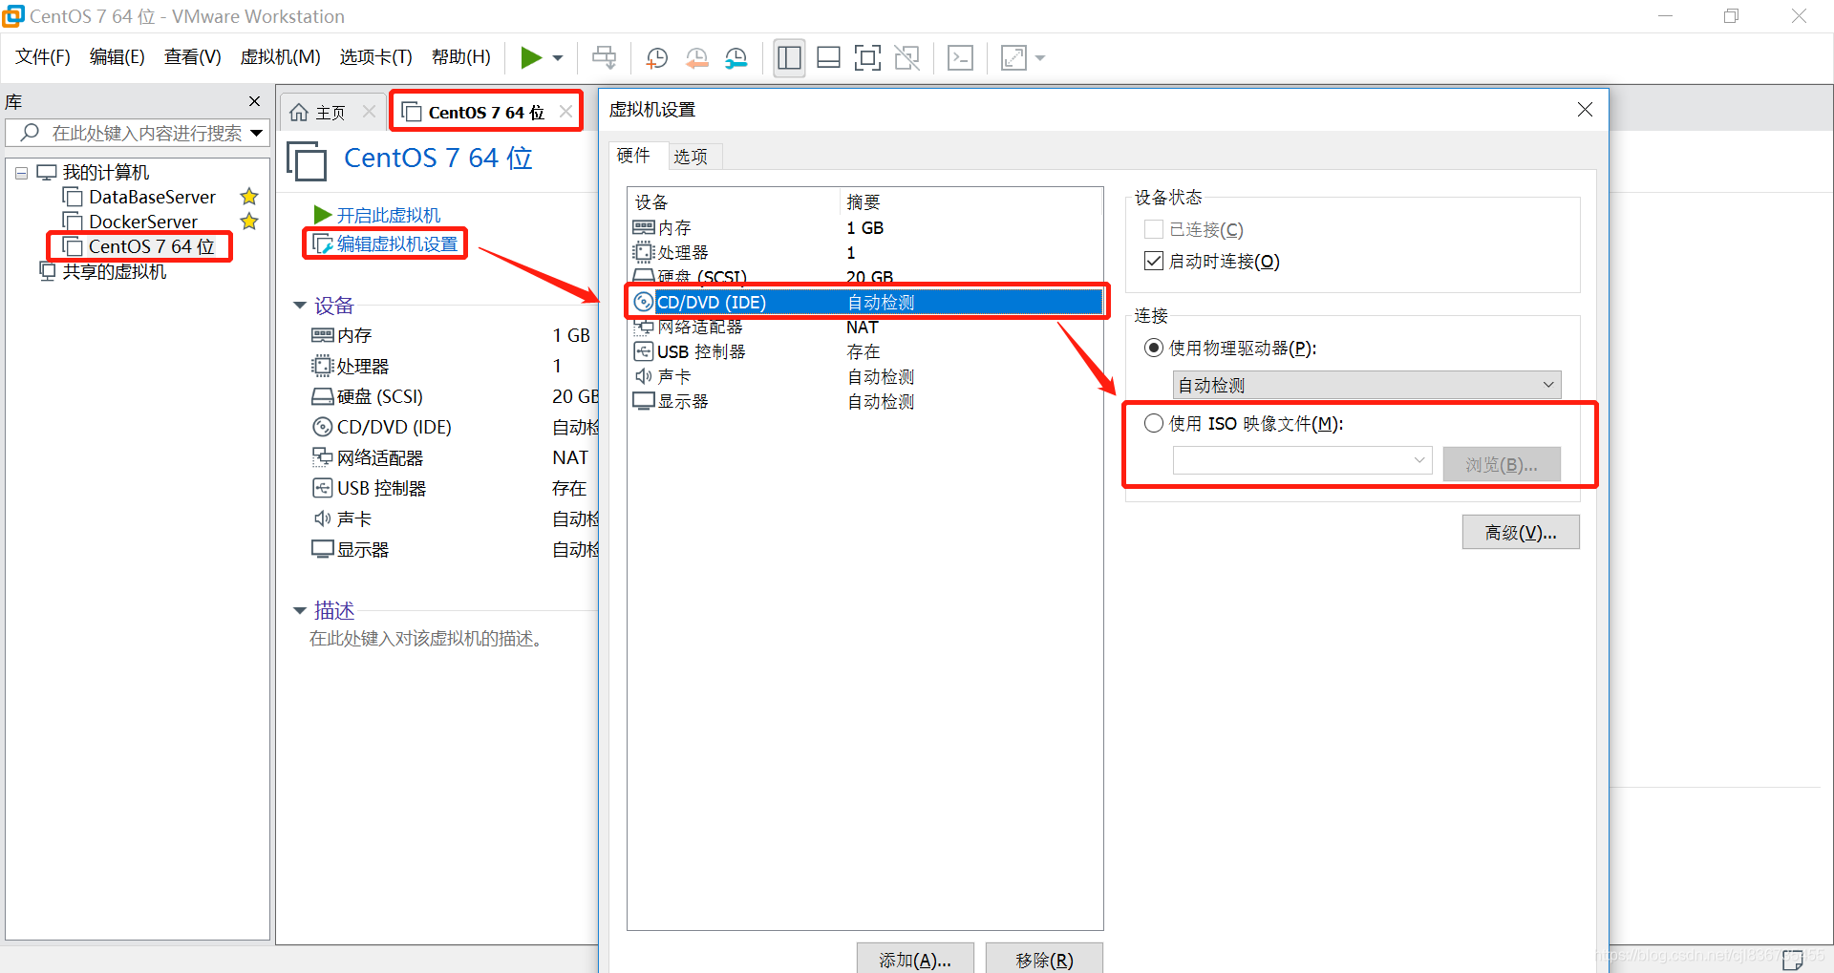Screen dimensions: 1834x973
Task: Select 处理器 in the settings device list
Action: (x=866, y=253)
